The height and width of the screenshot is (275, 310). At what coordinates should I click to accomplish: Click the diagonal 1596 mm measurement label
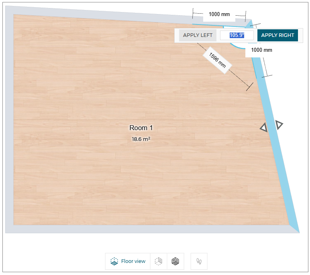[217, 60]
